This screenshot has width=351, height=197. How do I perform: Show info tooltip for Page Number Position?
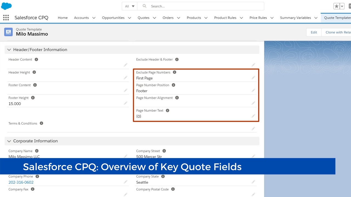173,85
